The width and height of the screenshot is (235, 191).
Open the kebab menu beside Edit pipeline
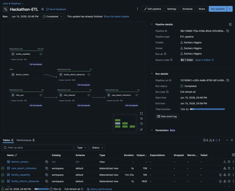pos(137,9)
